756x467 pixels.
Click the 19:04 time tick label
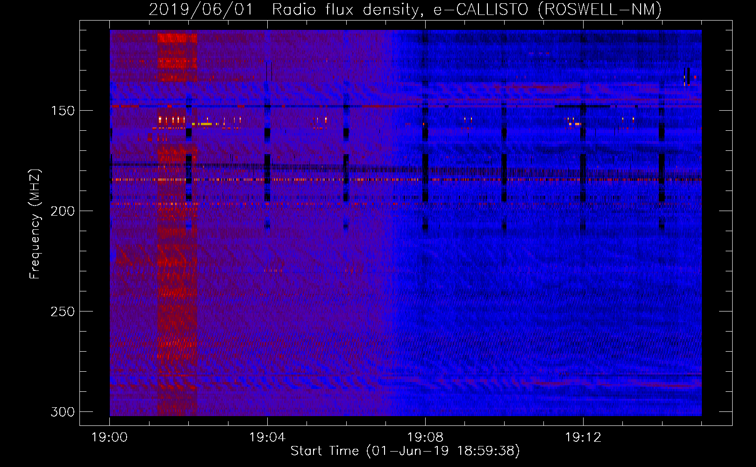[x=267, y=438]
